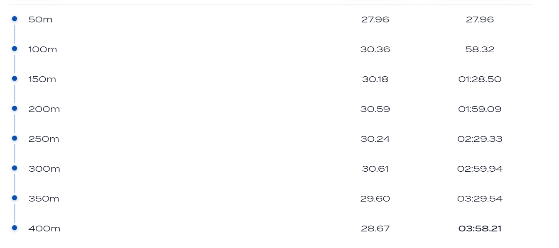Click the cumulative time 02:59.94
Viewport: 559px width, 248px height.
[x=480, y=169]
